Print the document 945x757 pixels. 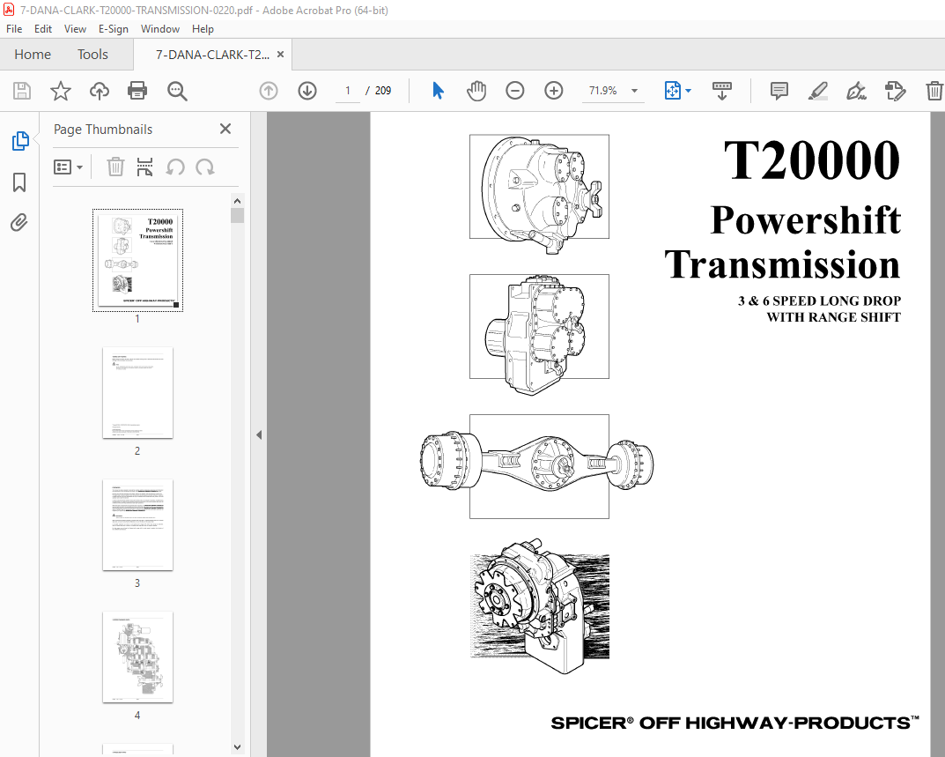coord(137,91)
